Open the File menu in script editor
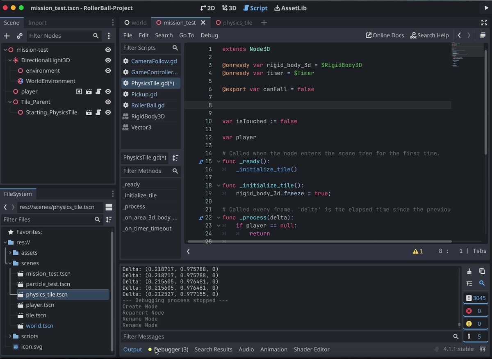Screen dimensions: 492x359 128,35
